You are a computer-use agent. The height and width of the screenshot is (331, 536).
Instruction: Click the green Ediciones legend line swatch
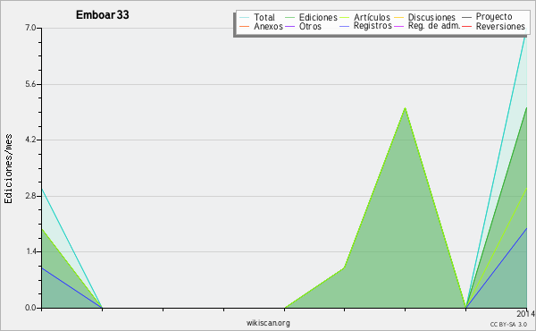(289, 18)
